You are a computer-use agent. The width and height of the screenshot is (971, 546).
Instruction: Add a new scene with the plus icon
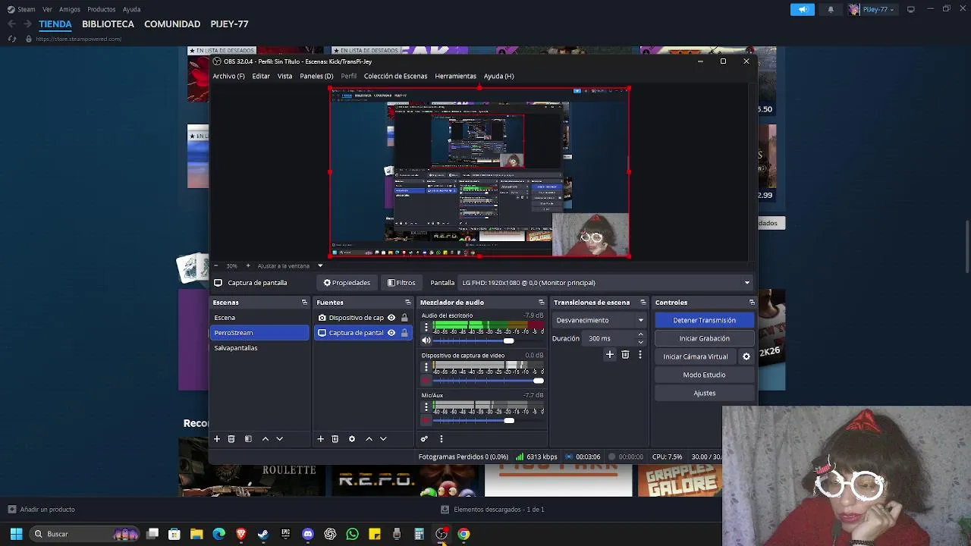click(x=217, y=439)
